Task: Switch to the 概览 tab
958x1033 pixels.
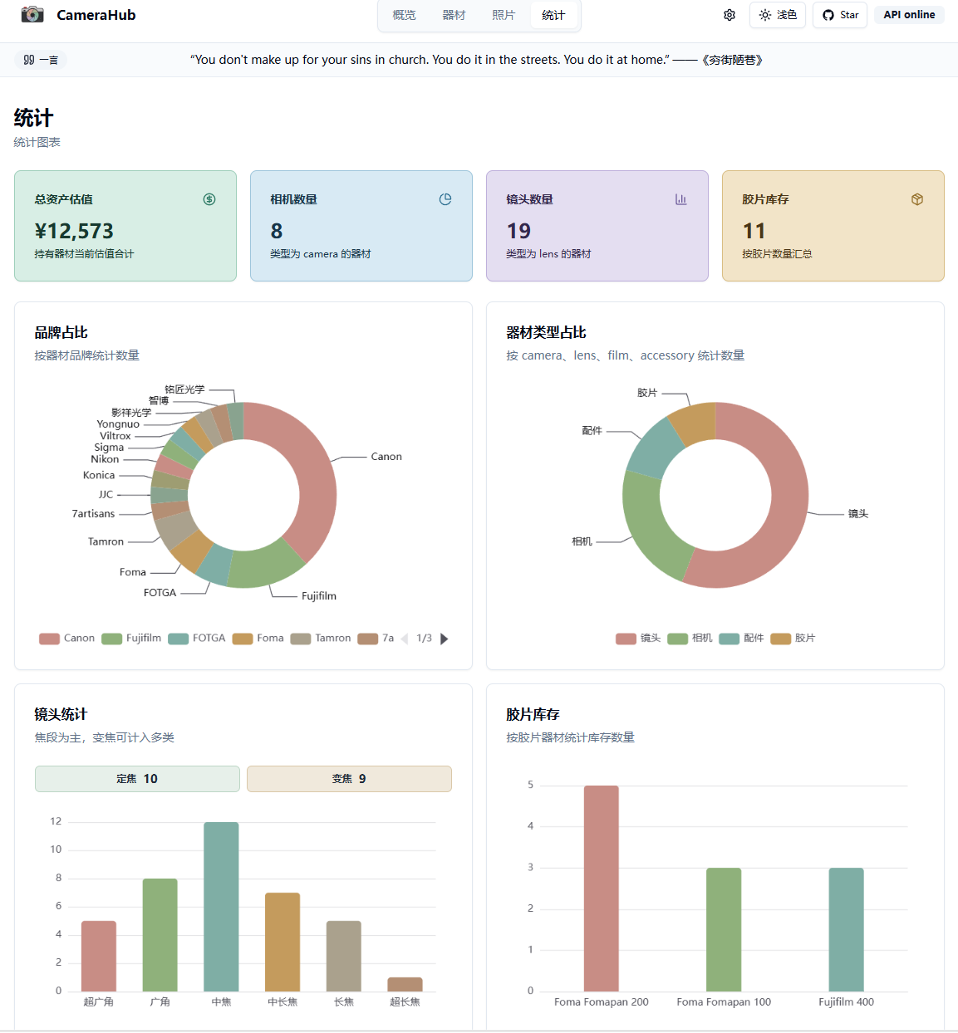Action: coord(404,15)
